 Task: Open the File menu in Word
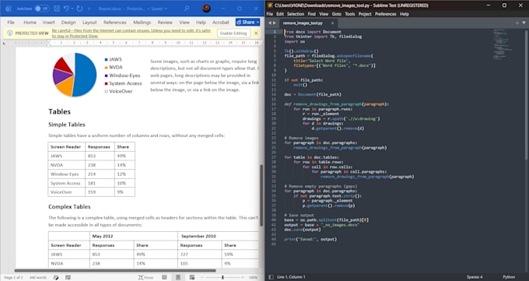pos(11,23)
